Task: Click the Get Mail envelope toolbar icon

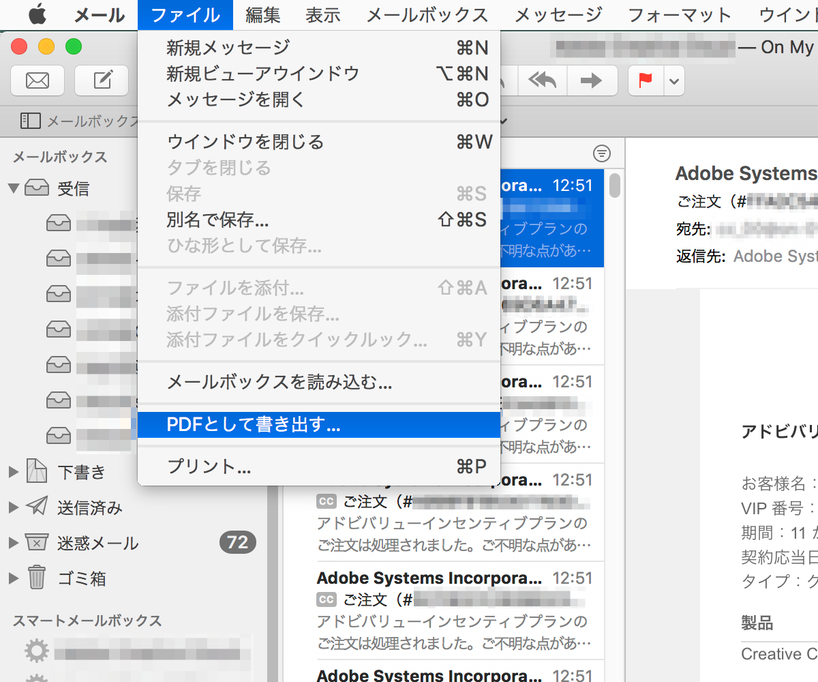Action: point(37,80)
